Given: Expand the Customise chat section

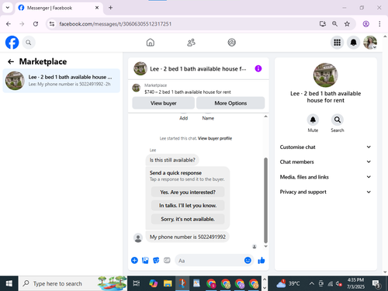Looking at the screenshot, I should [x=325, y=147].
